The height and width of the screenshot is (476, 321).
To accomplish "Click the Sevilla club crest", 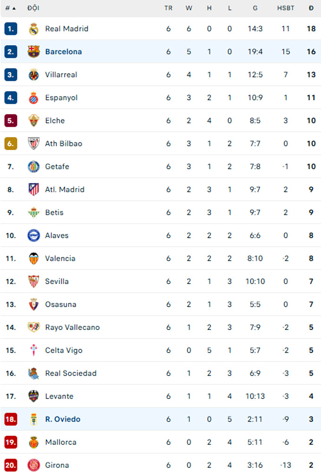I will [34, 282].
